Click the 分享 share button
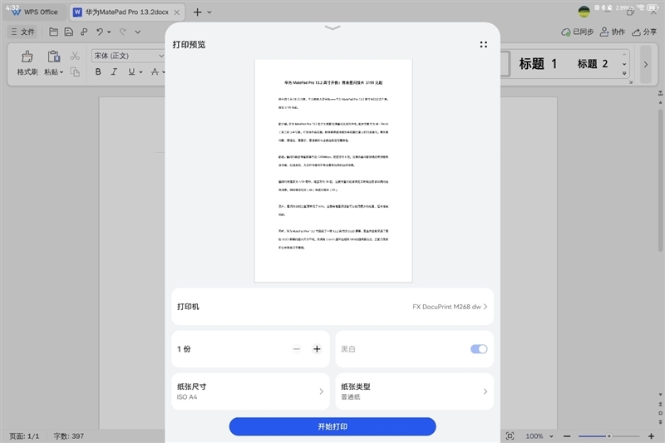Image resolution: width=665 pixels, height=443 pixels. tap(644, 32)
